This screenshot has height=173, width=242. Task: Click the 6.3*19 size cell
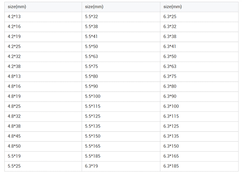click(92, 166)
